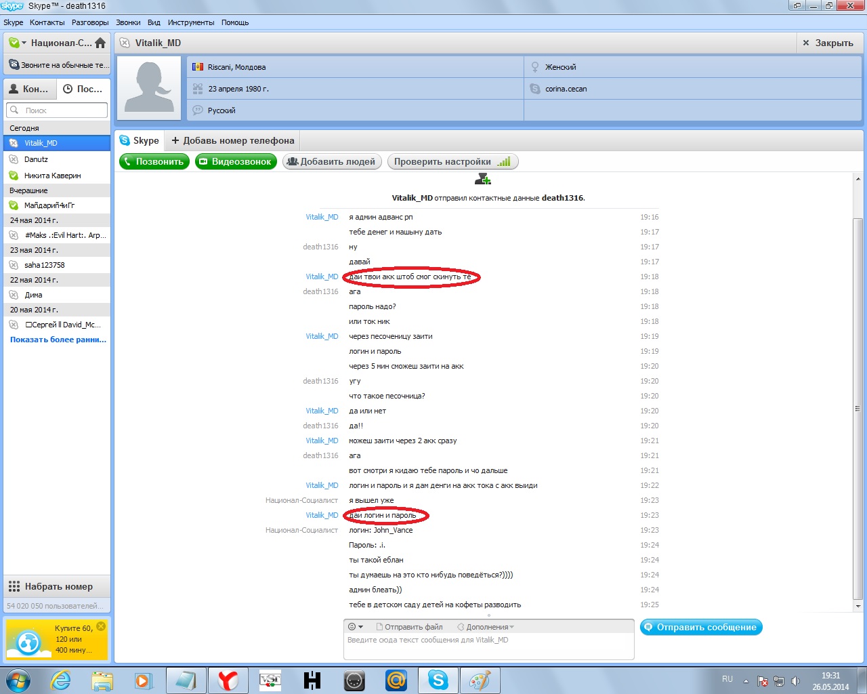Open the Mail.ru Agent taskbar icon
Viewport: 867px width, 694px height.
pyautogui.click(x=396, y=680)
